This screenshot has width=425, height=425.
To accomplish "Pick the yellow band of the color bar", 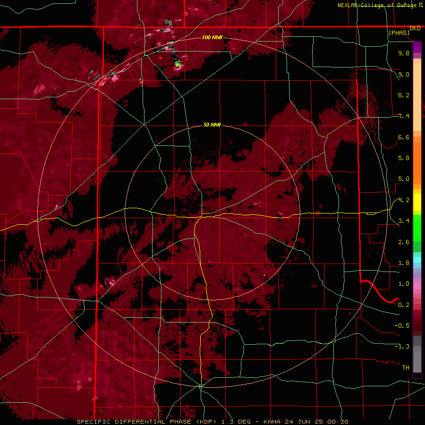I will tap(417, 202).
